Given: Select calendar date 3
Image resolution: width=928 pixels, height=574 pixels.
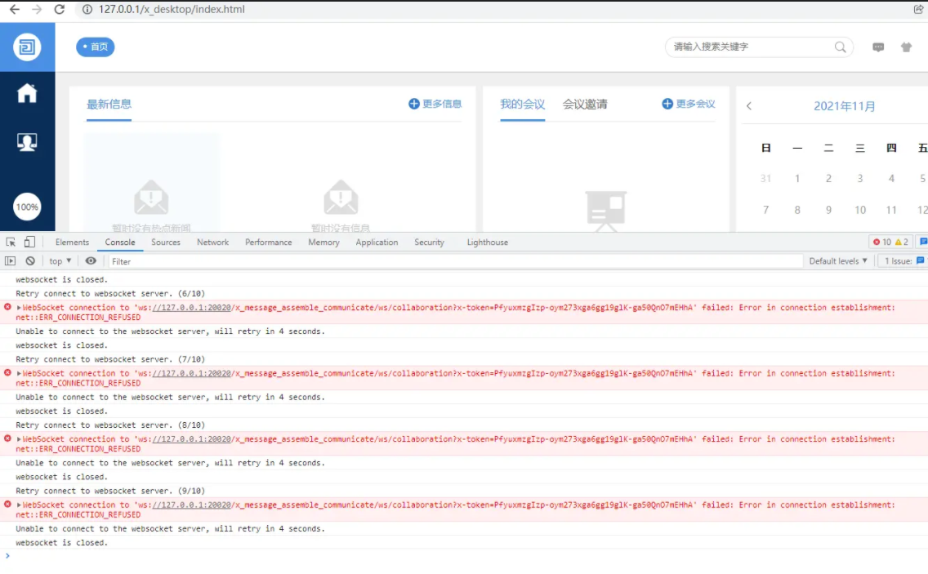Looking at the screenshot, I should (x=860, y=179).
